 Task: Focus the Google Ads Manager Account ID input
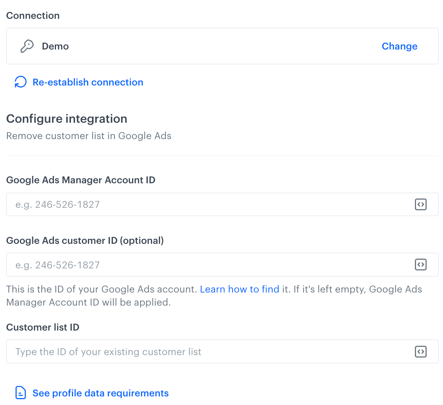204,205
